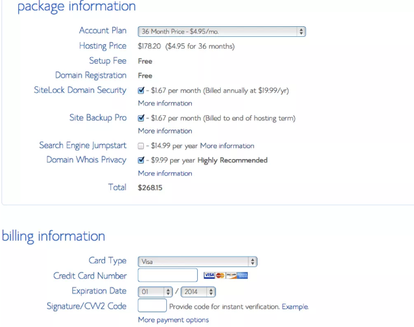
Task: Open More information under Domain Whois Privacy
Action: (165, 174)
